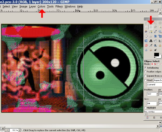Enable the Feather edges checkbox
The height and width of the screenshot is (132, 162).
pos(146,72)
